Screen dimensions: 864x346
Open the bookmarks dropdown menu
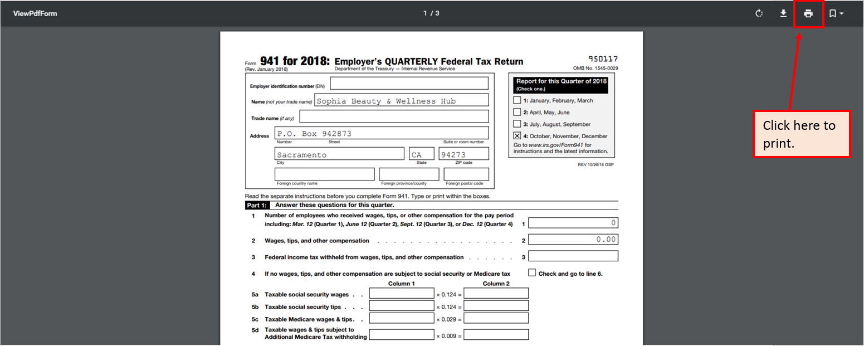pos(836,13)
